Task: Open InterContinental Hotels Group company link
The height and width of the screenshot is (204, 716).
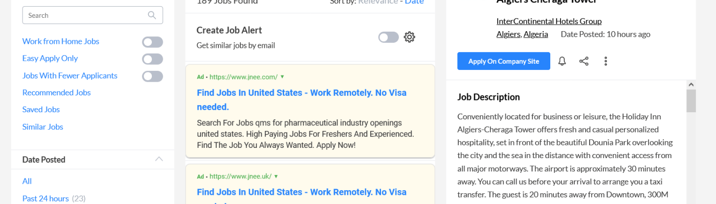Action: 549,21
